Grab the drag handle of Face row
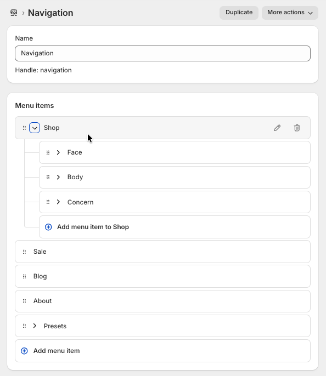The height and width of the screenshot is (376, 326). pos(48,152)
